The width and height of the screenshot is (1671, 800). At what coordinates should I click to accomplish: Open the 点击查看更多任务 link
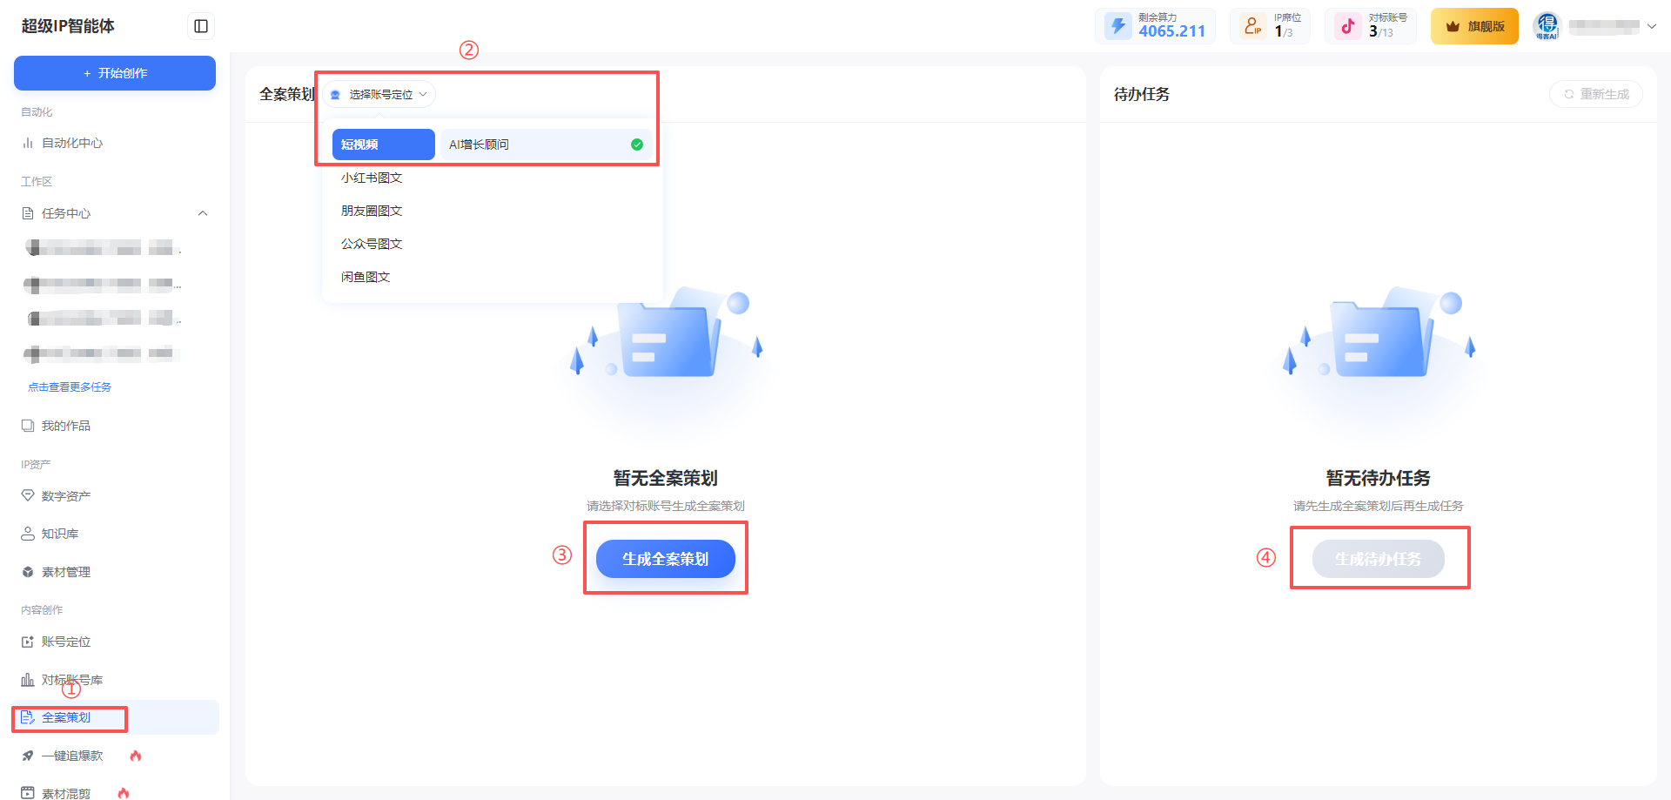tap(70, 387)
